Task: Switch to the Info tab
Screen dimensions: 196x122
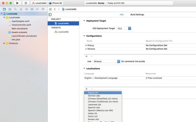Action: (x=122, y=15)
